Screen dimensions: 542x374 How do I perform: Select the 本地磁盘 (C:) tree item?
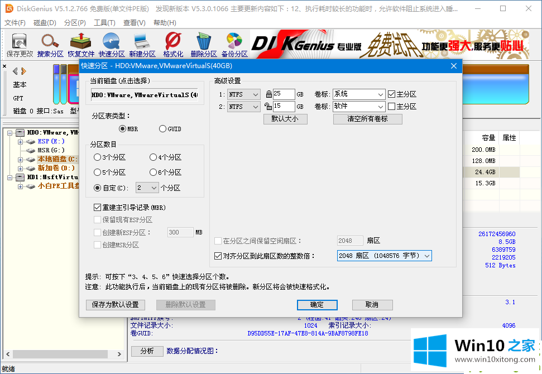click(57, 159)
